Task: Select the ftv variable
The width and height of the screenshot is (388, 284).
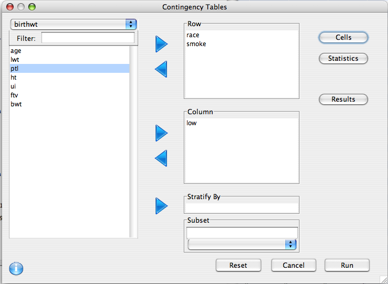Action: click(70, 95)
